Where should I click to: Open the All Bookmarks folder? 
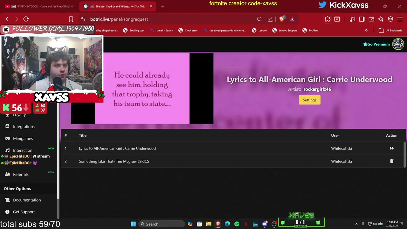tap(391, 31)
